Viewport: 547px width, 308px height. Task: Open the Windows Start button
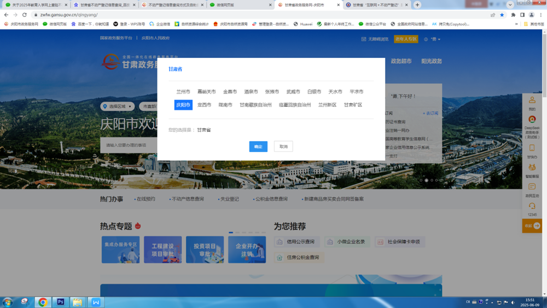(7, 302)
